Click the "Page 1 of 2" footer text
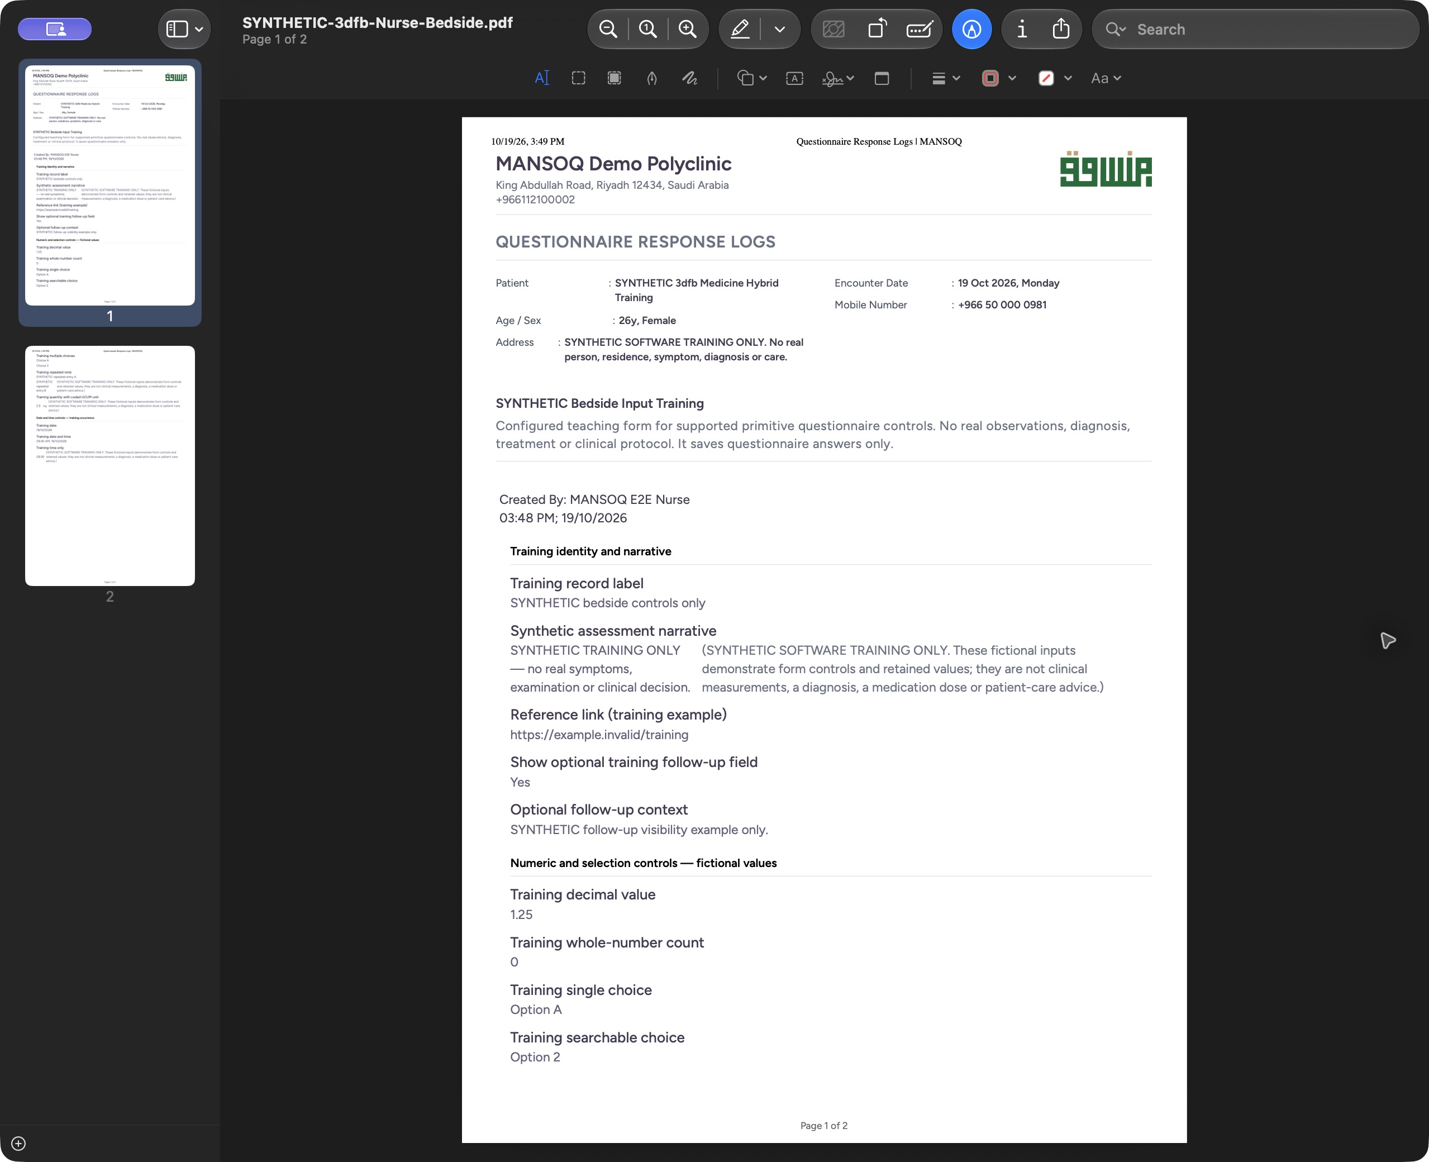This screenshot has width=1429, height=1162. pos(824,1126)
